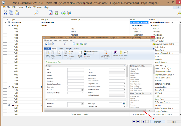The height and width of the screenshot is (126, 181).
Task: Click Customer - Balance to Date report icon
Action: coord(105,54)
